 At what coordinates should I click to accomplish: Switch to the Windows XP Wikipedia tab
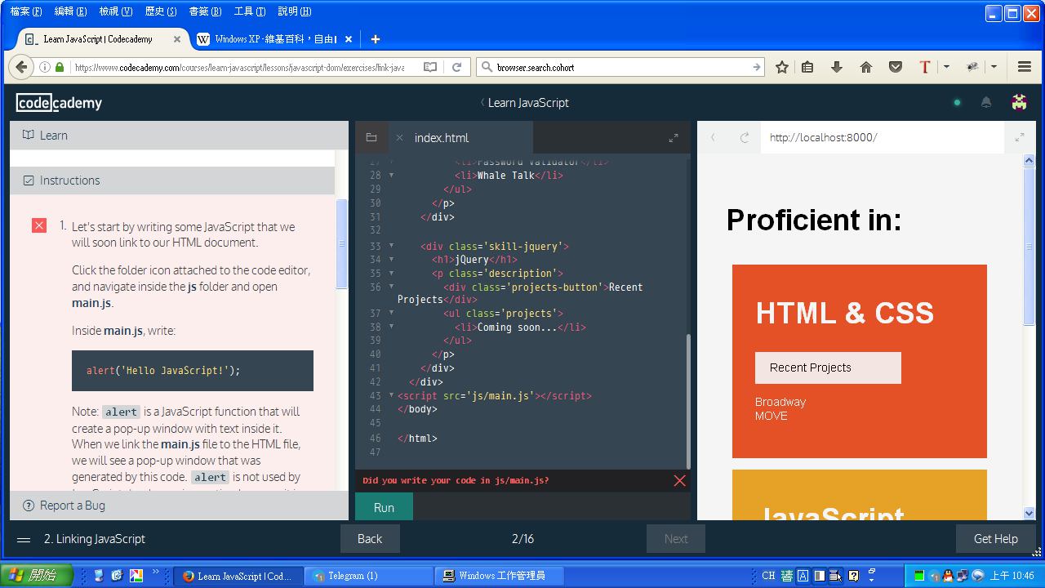click(274, 38)
